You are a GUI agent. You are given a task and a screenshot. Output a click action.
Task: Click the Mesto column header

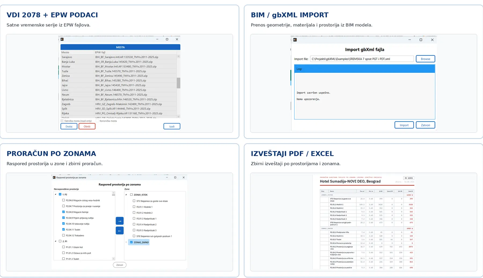pyautogui.click(x=77, y=52)
